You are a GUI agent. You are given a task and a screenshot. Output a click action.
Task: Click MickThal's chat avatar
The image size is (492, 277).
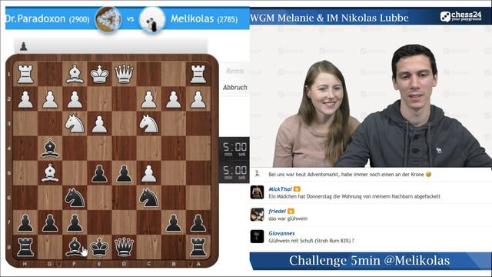257,192
